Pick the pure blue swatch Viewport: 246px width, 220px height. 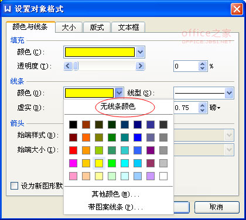click(138, 137)
